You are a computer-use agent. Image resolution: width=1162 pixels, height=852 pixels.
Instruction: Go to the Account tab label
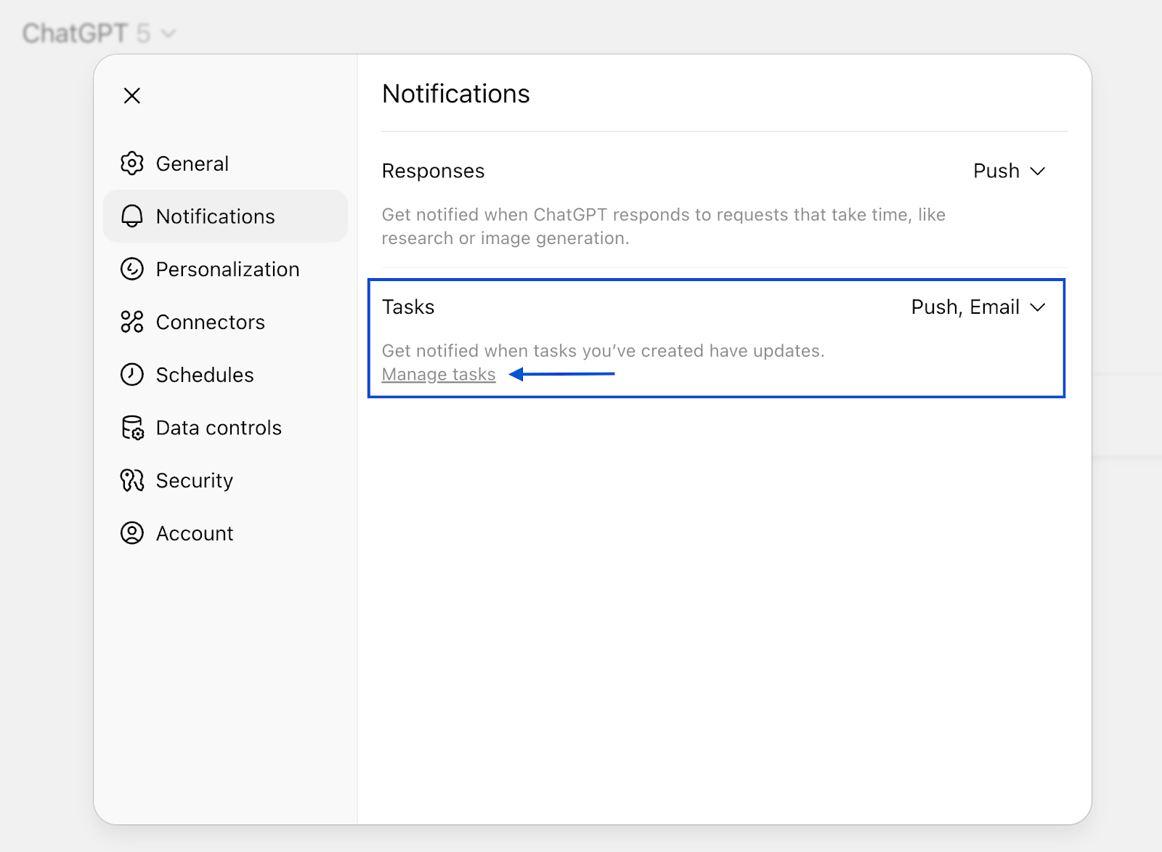pyautogui.click(x=195, y=533)
